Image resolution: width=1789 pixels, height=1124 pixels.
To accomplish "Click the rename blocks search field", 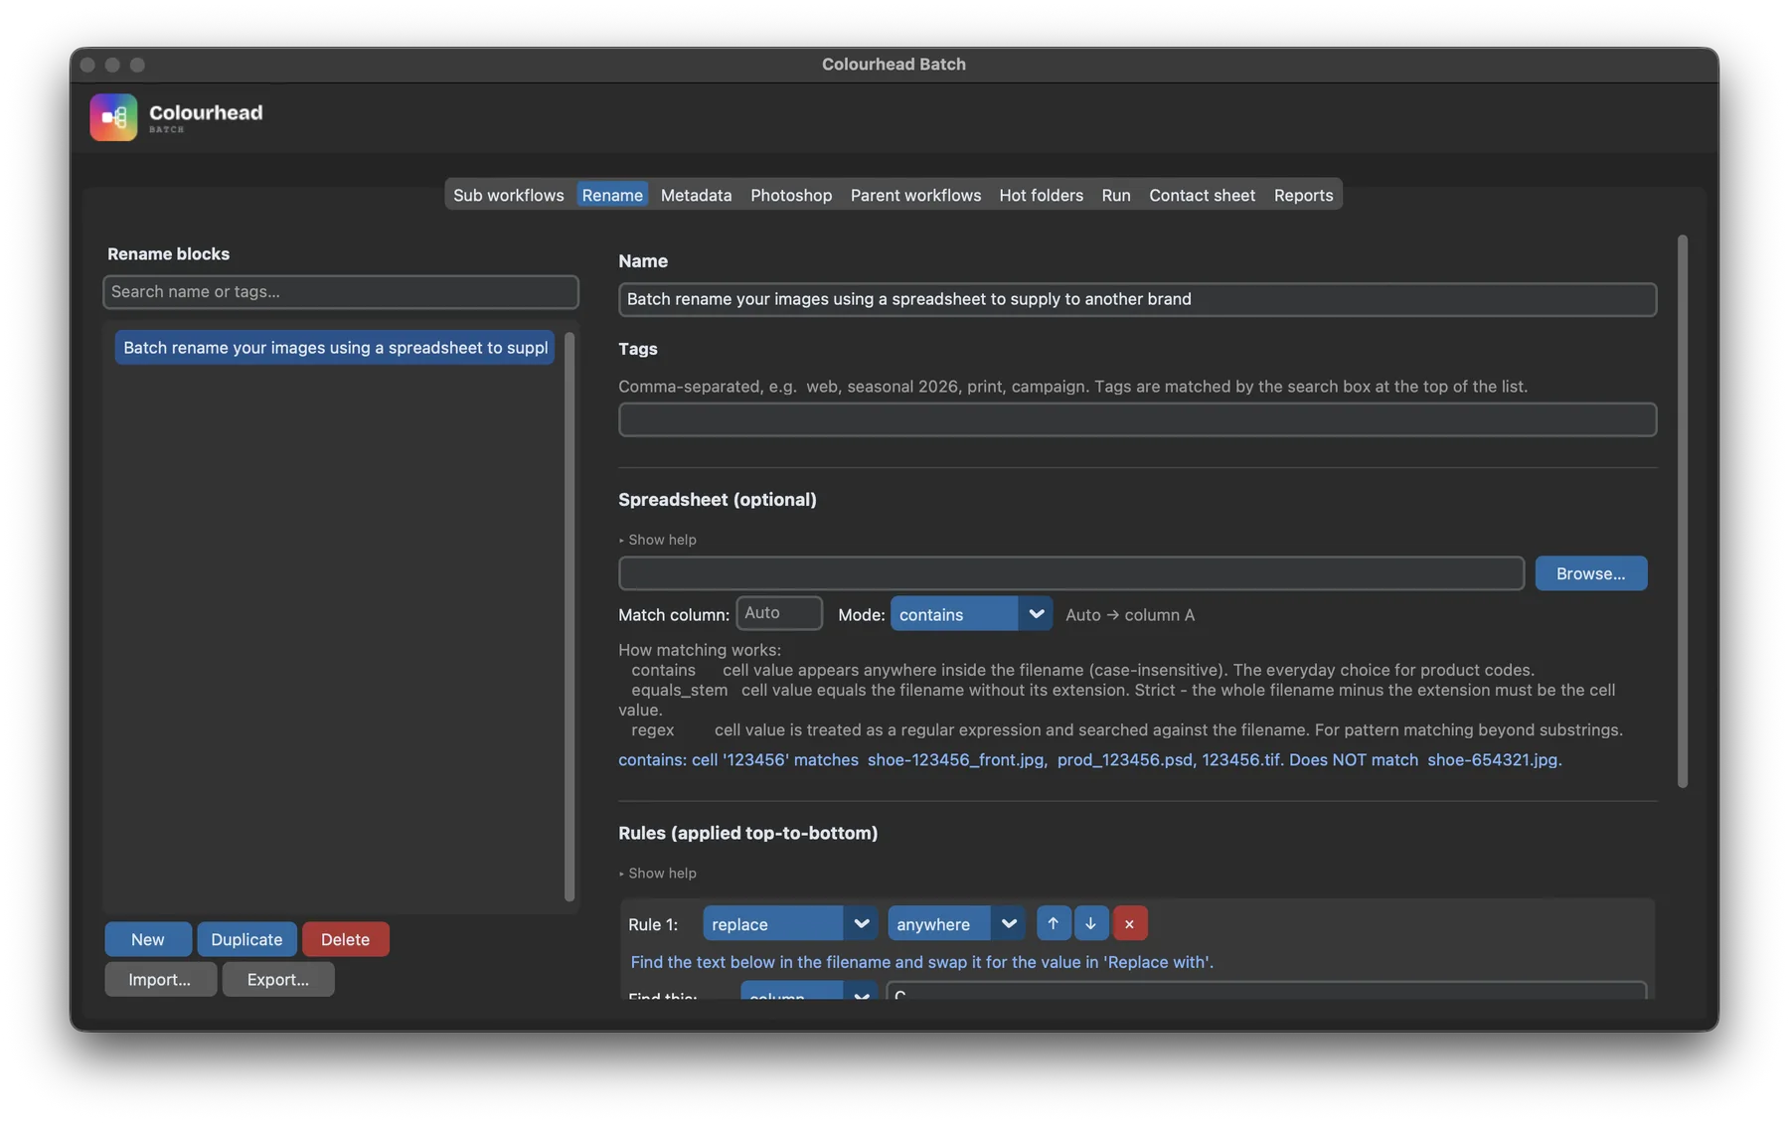I will coord(341,291).
